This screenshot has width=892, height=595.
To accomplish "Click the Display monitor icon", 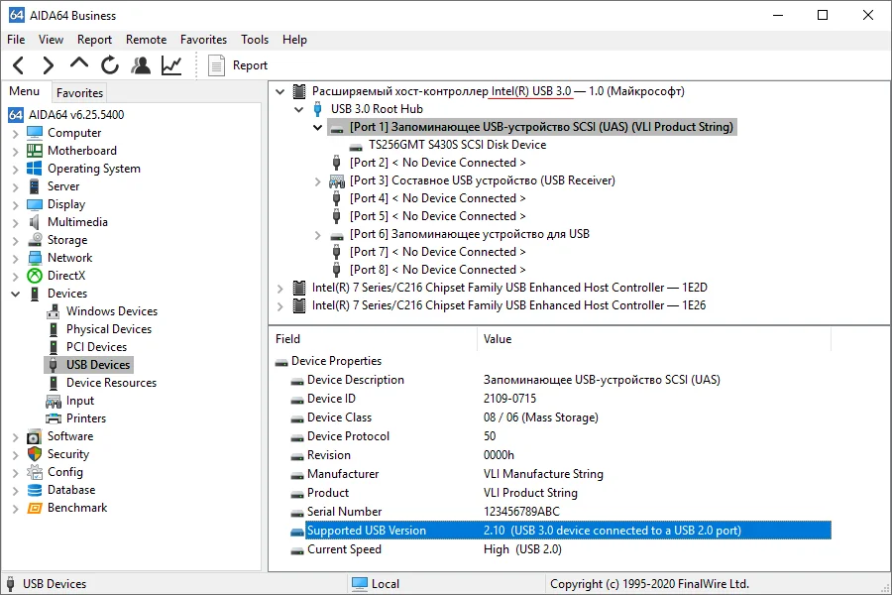I will 35,204.
